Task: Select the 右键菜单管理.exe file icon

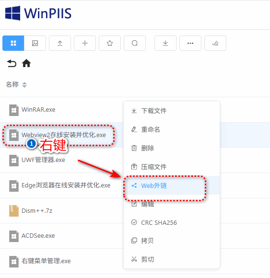Action: point(14,262)
